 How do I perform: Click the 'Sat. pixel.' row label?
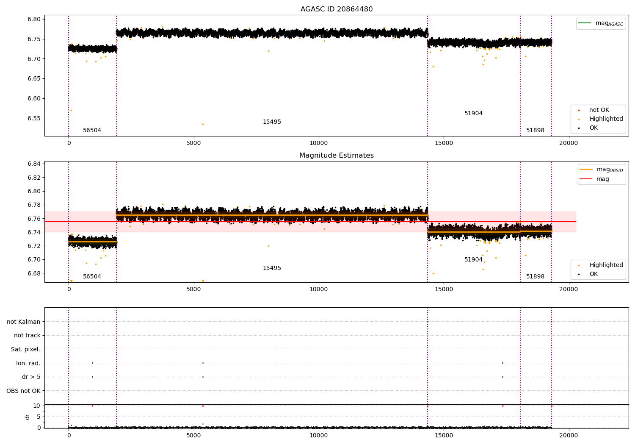pos(26,350)
